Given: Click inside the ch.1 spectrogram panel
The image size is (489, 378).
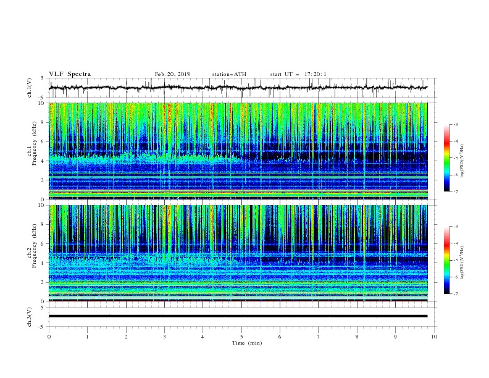Looking at the screenshot, I should click(238, 151).
